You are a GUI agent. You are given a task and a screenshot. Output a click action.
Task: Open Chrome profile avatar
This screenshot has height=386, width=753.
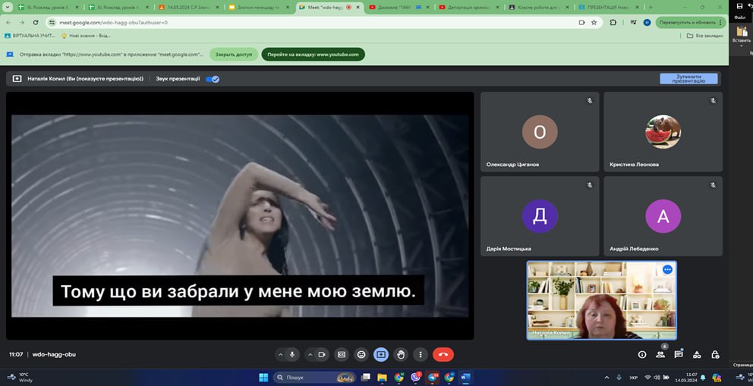(x=647, y=23)
